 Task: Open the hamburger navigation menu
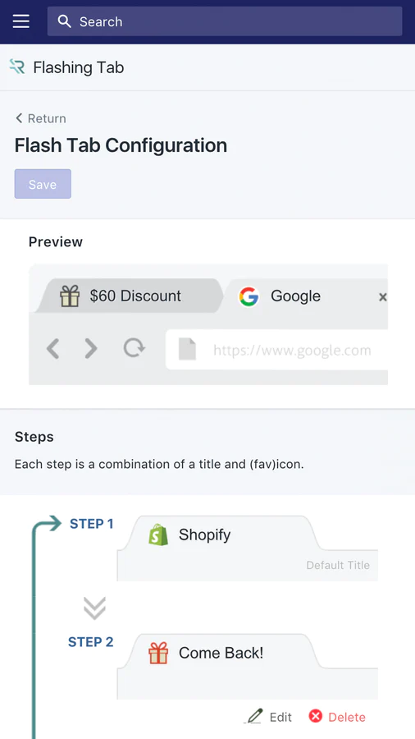[21, 21]
